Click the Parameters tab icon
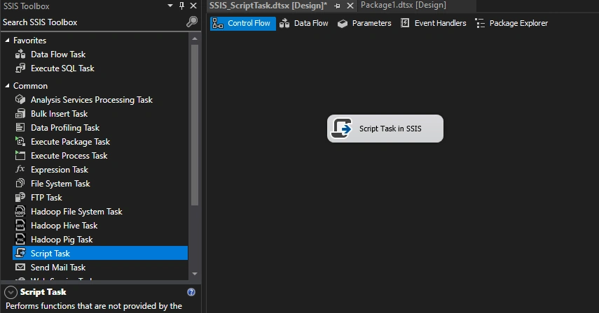 (343, 23)
